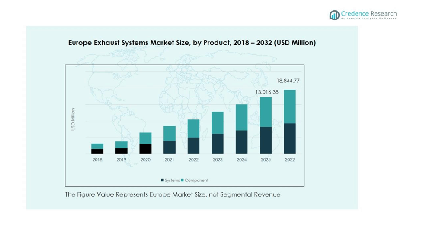Click the Component segment of the 2022 bar
The height and width of the screenshot is (225, 436).
193,128
